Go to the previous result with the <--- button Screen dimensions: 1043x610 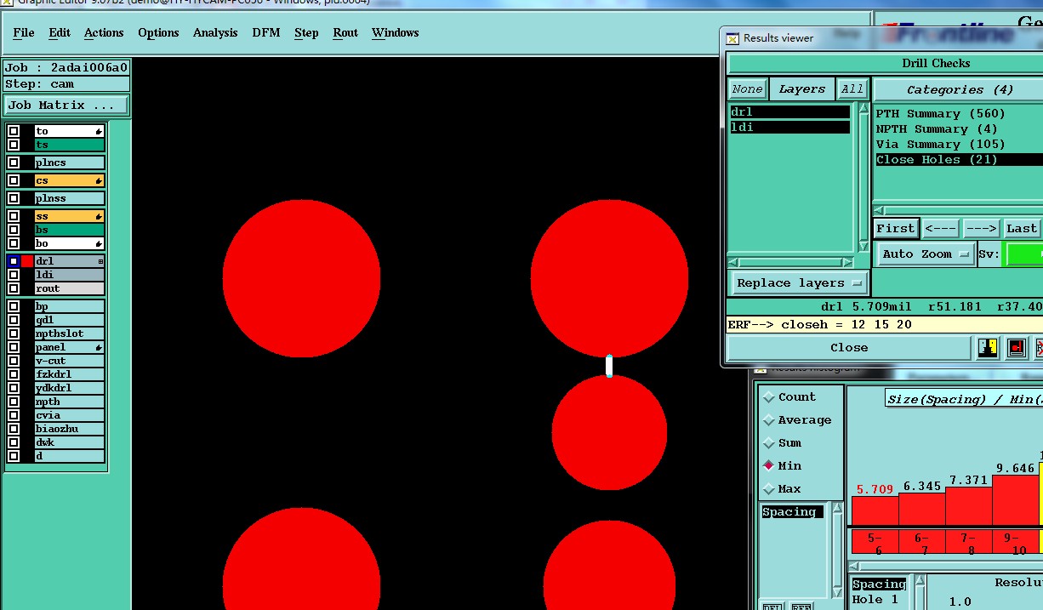point(941,228)
